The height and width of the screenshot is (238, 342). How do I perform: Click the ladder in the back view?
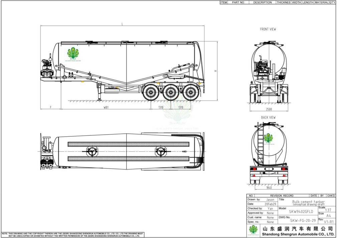[260, 144]
